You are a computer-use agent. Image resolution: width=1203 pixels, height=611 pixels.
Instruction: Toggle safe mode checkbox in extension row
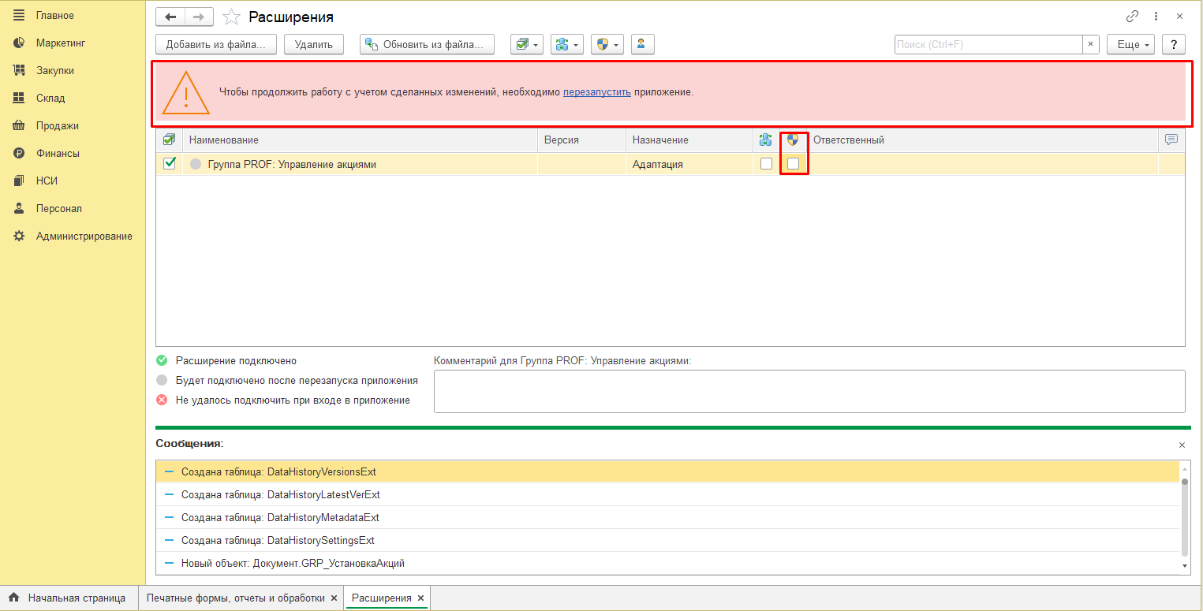794,164
